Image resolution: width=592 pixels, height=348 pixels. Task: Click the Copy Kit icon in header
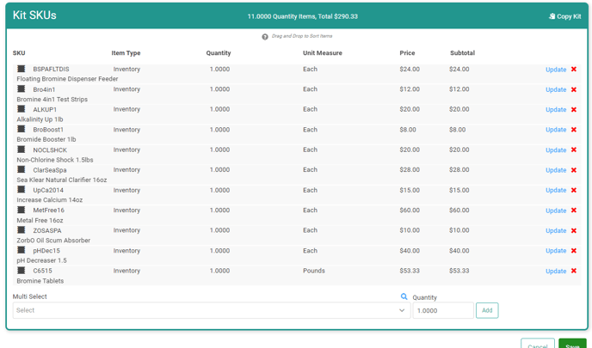coord(552,16)
